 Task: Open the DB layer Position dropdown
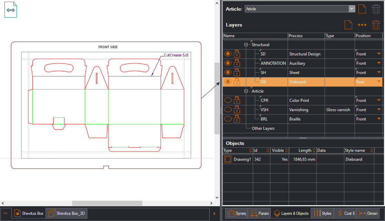coord(379,82)
